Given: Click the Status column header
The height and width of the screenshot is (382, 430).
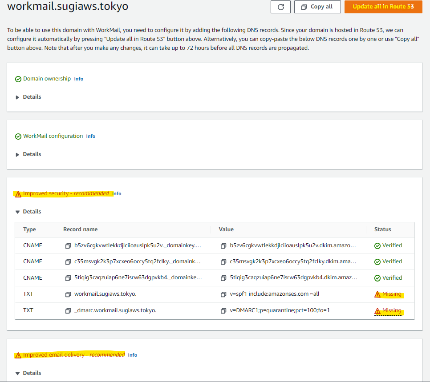Looking at the screenshot, I should click(382, 229).
